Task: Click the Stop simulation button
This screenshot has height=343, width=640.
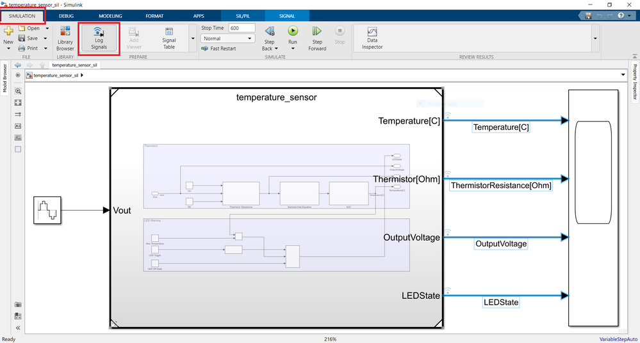Action: (340, 35)
